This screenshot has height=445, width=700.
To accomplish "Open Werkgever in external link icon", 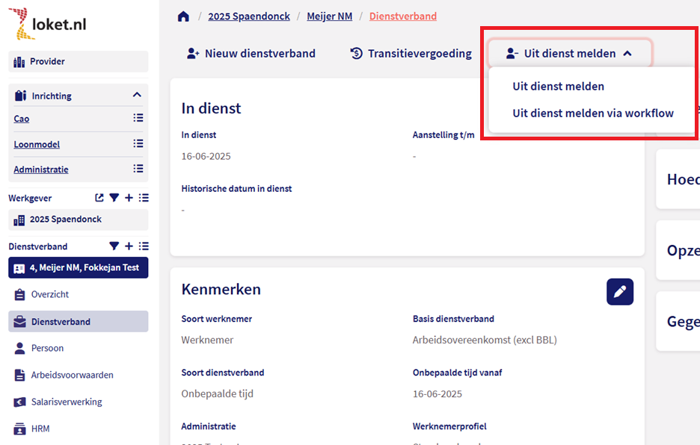I will tap(99, 198).
